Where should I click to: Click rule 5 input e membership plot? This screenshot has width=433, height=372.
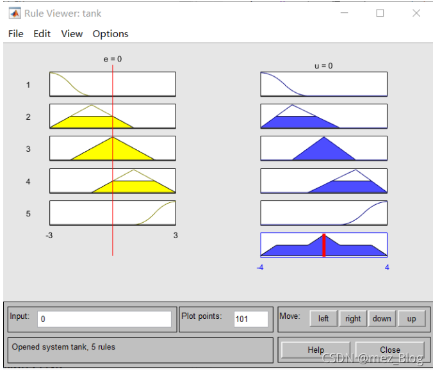point(113,213)
